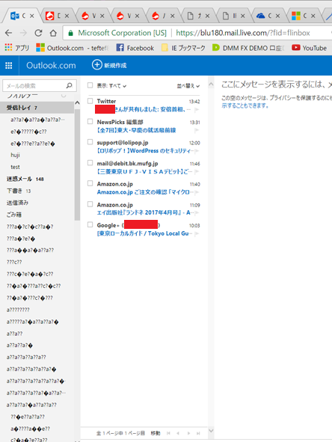This screenshot has width=332, height=442.
Task: Flag the mail@debit.bk.mufg.jp message
Action: coord(197,172)
